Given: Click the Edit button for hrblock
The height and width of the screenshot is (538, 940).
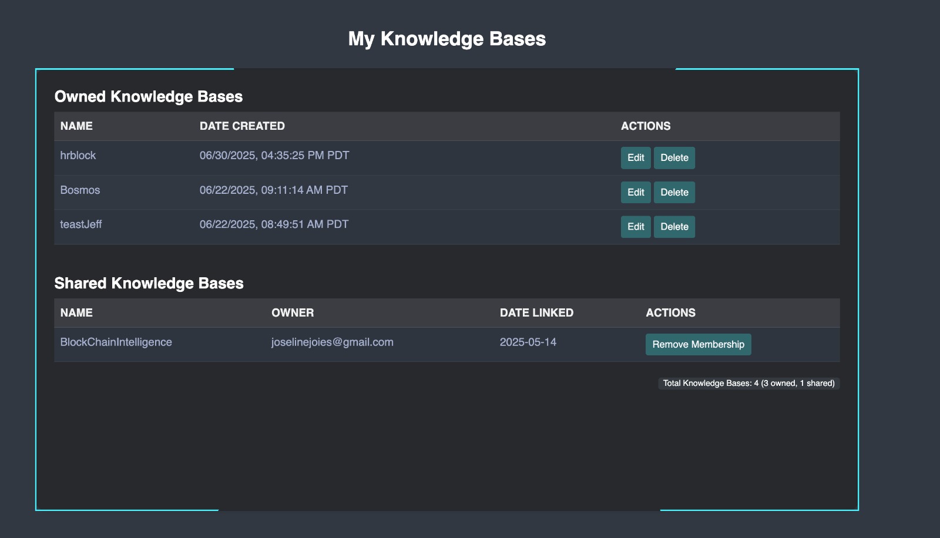Looking at the screenshot, I should [635, 157].
